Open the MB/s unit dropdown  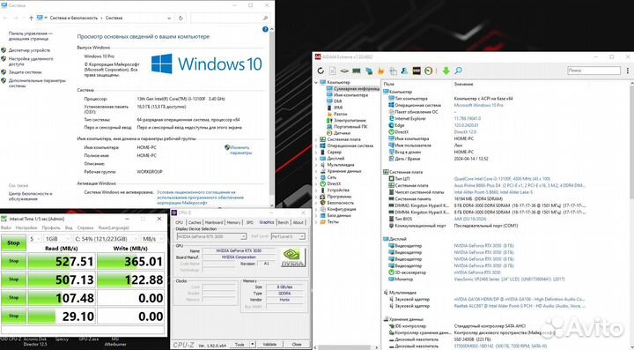click(x=153, y=239)
